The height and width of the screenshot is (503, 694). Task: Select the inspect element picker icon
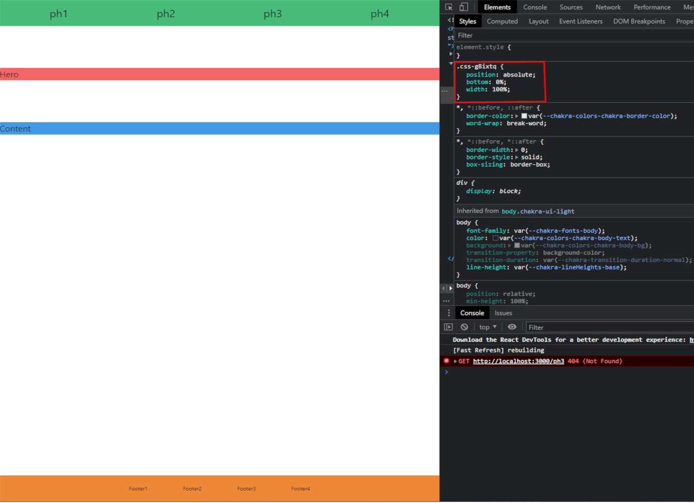coord(449,7)
